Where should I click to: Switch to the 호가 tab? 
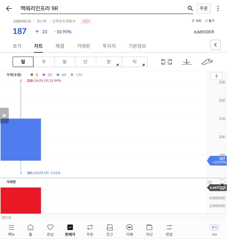pyautogui.click(x=17, y=46)
